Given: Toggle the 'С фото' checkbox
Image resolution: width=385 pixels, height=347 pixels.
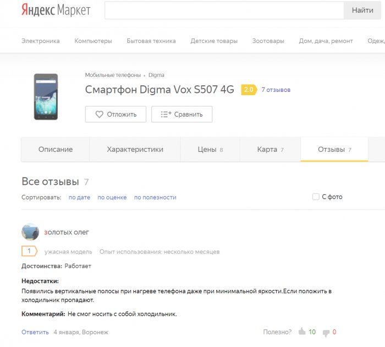Looking at the screenshot, I should pyautogui.click(x=316, y=197).
